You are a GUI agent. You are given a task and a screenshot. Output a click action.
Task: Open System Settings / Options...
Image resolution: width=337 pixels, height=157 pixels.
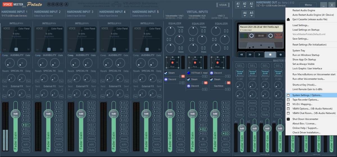tap(311, 95)
